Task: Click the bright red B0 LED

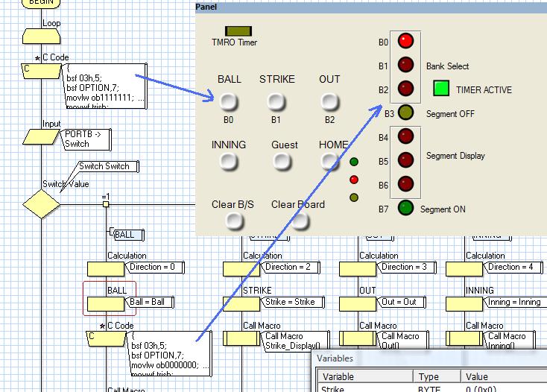Action: 405,41
